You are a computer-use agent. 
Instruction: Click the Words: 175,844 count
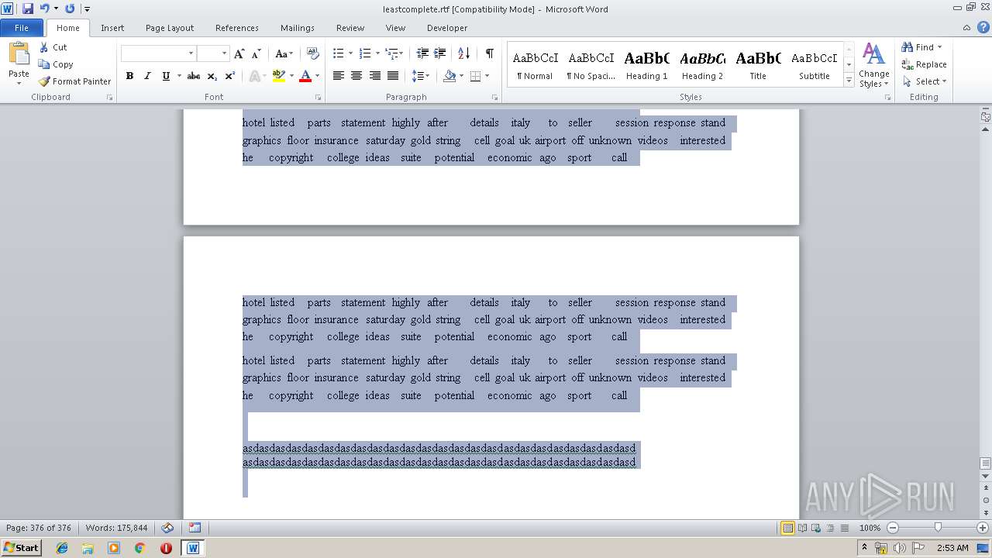tap(116, 528)
